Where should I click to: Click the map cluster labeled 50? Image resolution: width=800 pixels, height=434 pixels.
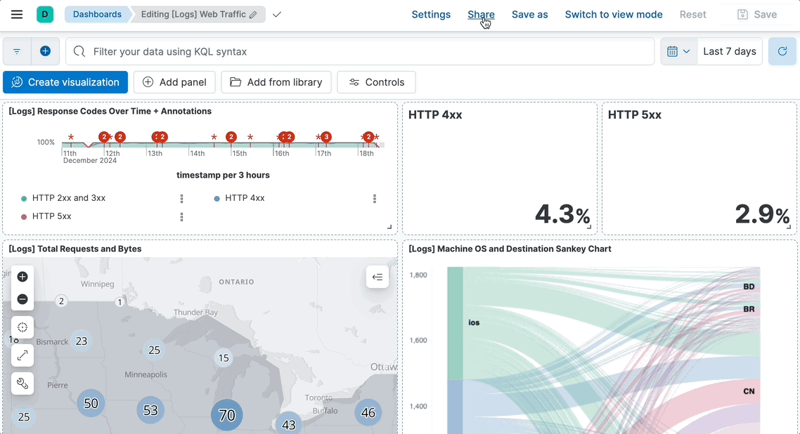tap(91, 403)
